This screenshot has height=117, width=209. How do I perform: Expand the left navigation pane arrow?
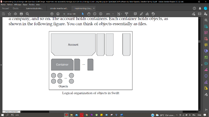click(x=1, y=65)
